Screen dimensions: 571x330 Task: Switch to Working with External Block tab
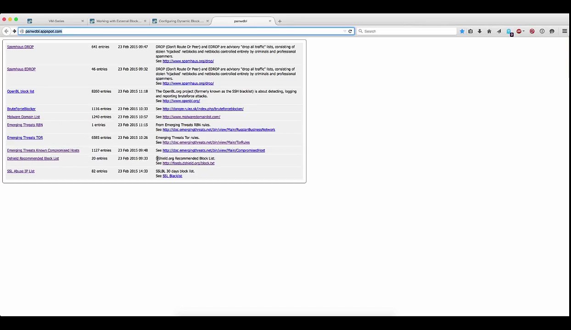(x=118, y=21)
